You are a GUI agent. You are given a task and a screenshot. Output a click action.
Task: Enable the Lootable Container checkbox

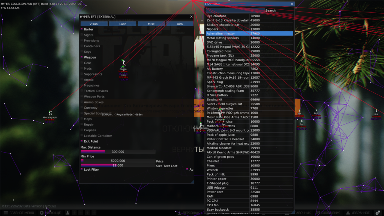(x=82, y=136)
